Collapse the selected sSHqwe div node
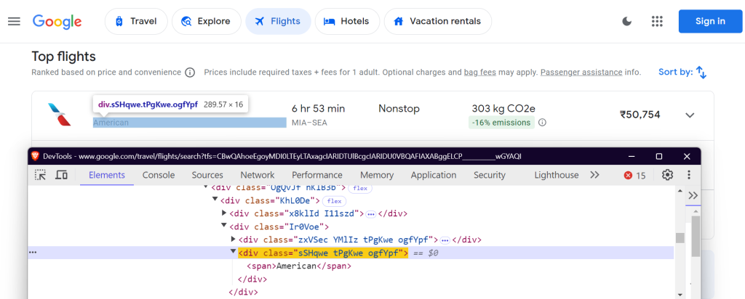 (234, 252)
